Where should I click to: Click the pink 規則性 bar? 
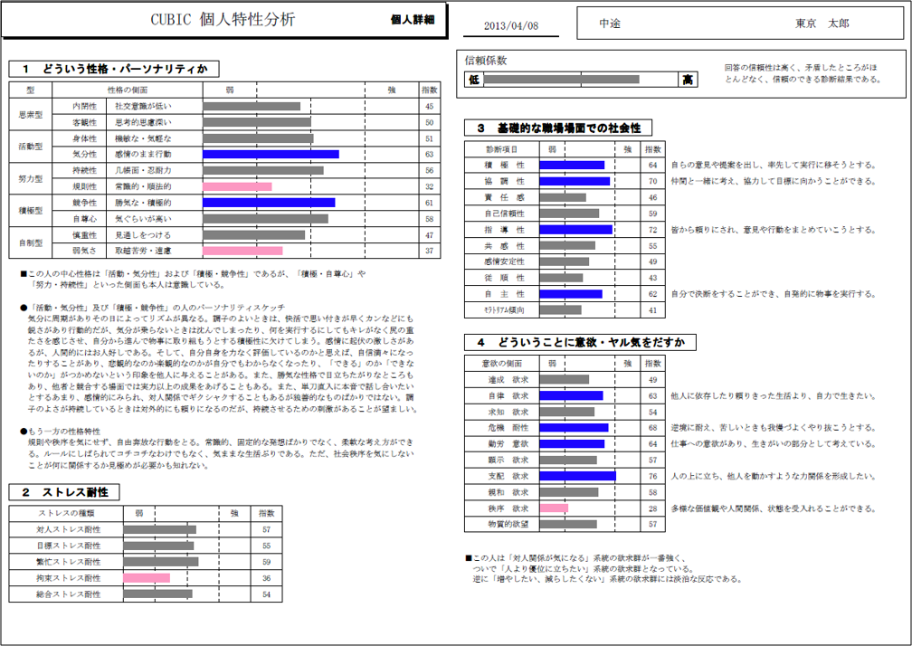[237, 186]
